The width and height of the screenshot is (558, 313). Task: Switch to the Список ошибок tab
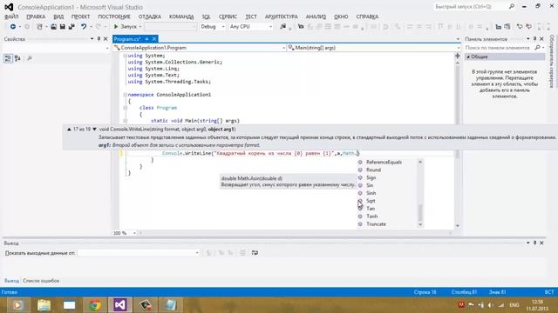[x=41, y=281]
